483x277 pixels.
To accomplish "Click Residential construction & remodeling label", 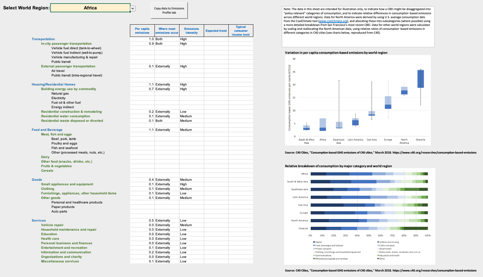I will [71, 111].
